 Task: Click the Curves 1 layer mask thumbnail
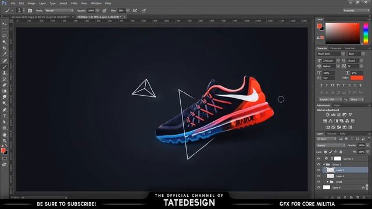337,158
